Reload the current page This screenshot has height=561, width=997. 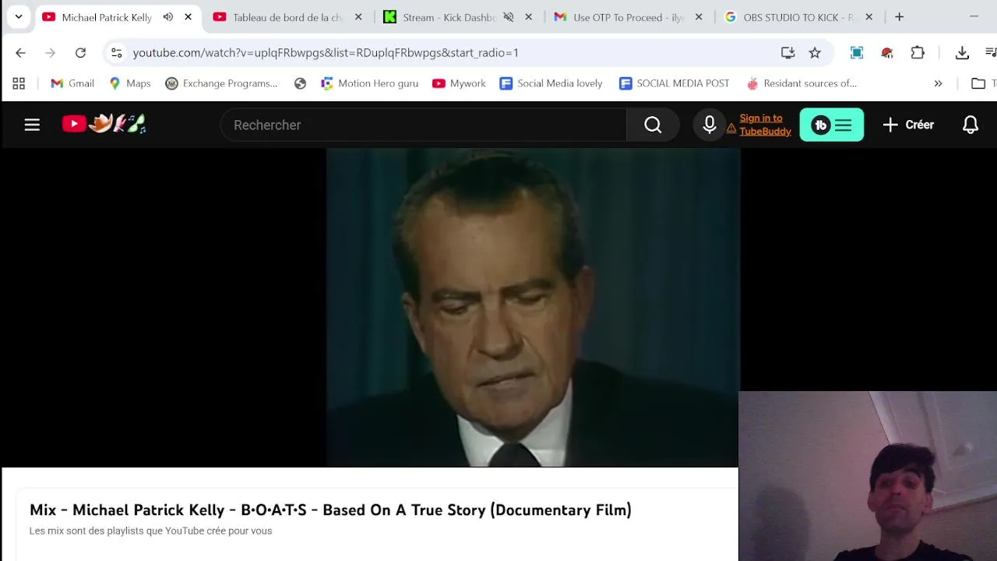80,52
